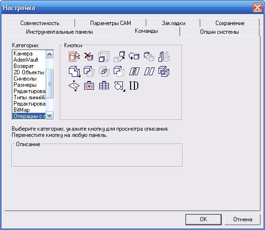
Task: Click categories list scroll-down arrow
Action: [x=50, y=116]
